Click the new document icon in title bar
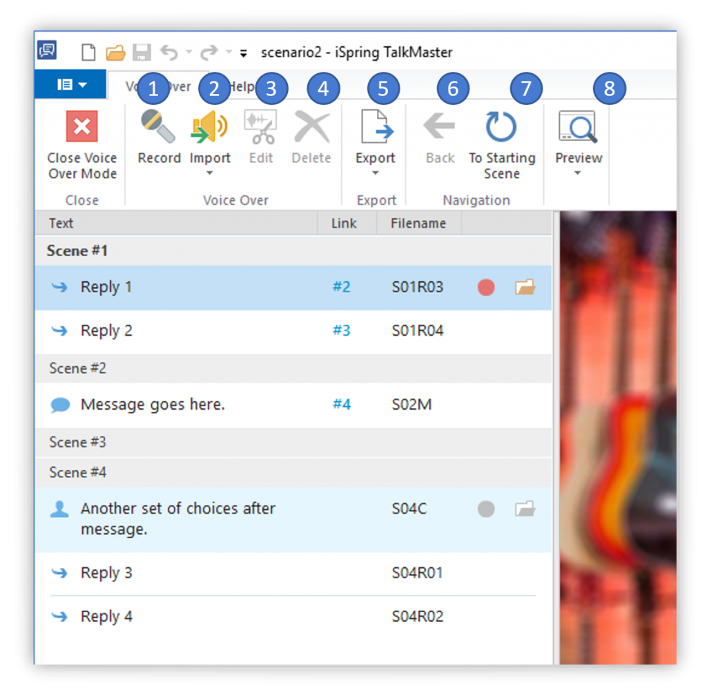This screenshot has width=707, height=695. point(88,52)
